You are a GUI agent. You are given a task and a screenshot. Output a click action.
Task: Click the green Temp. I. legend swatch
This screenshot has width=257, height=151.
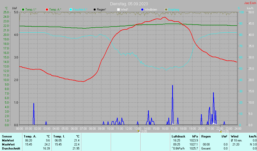click(23, 10)
